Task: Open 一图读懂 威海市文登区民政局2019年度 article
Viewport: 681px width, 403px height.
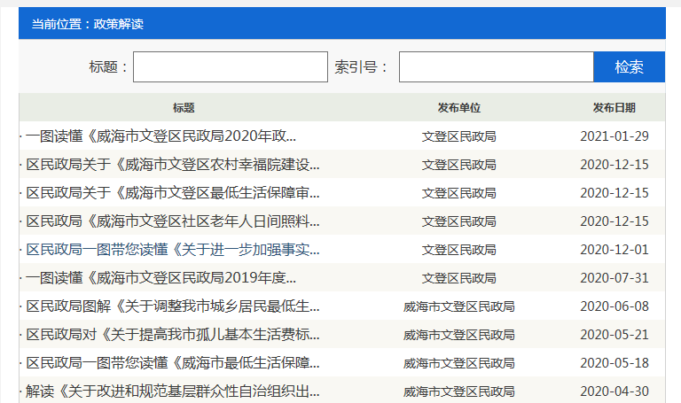Action: point(160,278)
